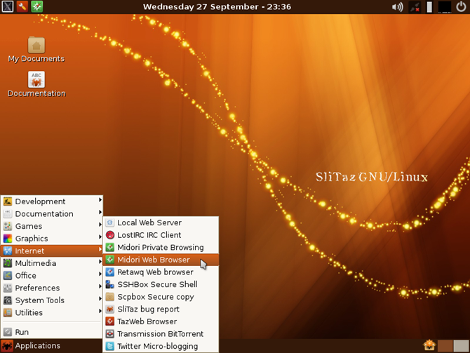Click the TazWeb Browser red icon
470x353 pixels.
click(x=110, y=321)
